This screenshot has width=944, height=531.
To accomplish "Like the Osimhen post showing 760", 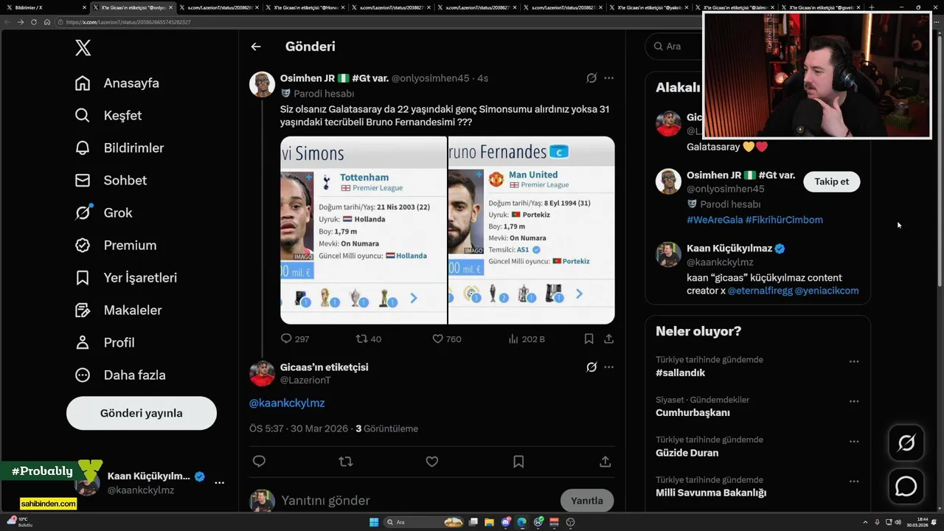I will tap(447, 339).
